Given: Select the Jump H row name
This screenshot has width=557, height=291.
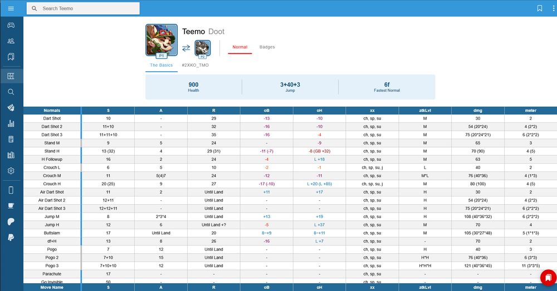Looking at the screenshot, I should tap(52, 225).
